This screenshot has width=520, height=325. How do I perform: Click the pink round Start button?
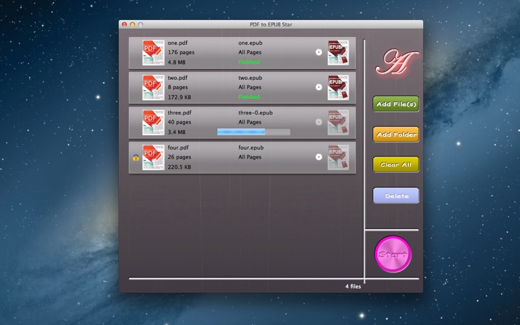[393, 254]
